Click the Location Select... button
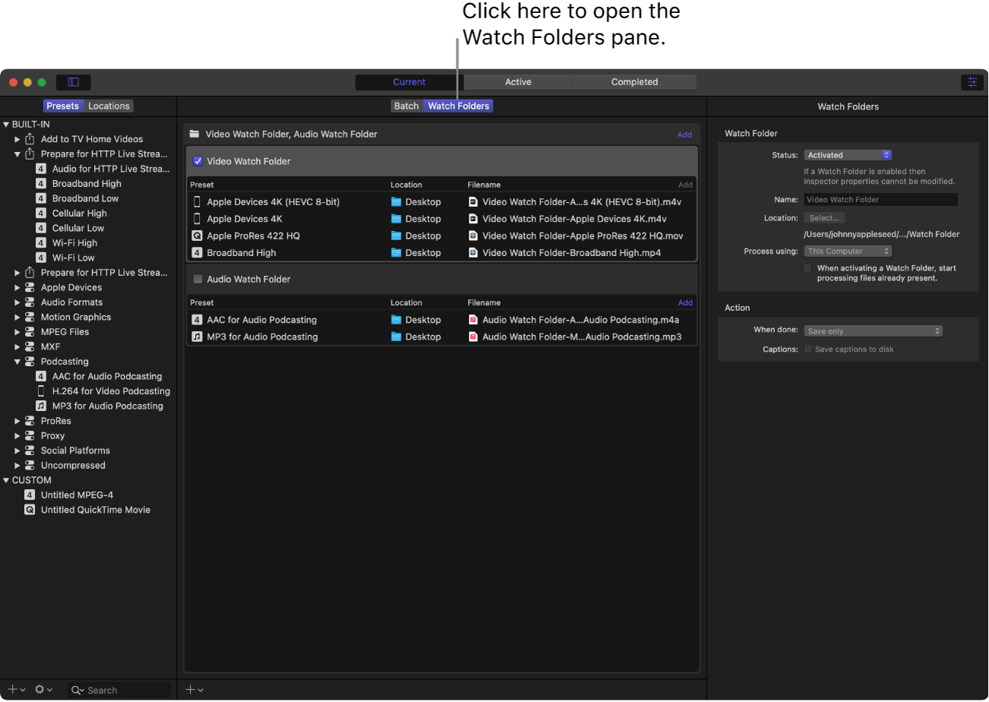Image resolution: width=989 pixels, height=702 pixels. pos(823,218)
